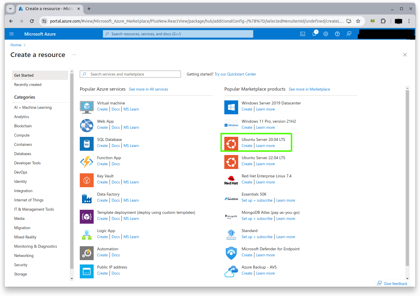The width and height of the screenshot is (420, 296).
Task: Select the Networking category
Action: point(24,255)
